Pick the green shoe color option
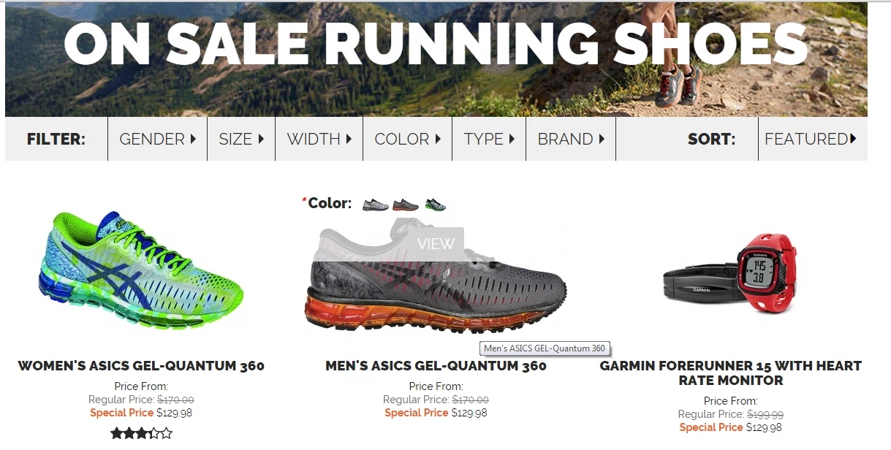The width and height of the screenshot is (891, 450). [x=435, y=205]
